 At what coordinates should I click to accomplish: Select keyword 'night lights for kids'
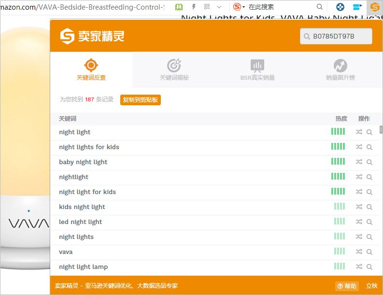89,147
